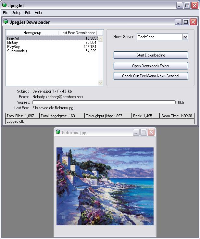
Task: Select the PlayBoy newsgroup row
Action: pos(52,47)
